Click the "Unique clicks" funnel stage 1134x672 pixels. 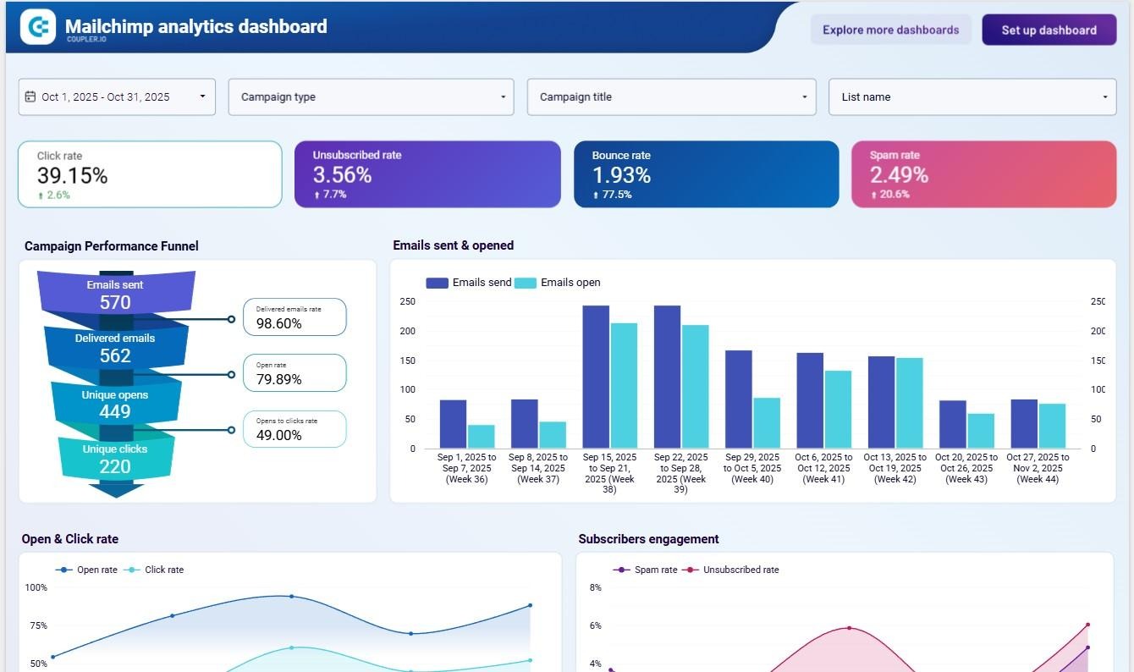click(x=115, y=458)
